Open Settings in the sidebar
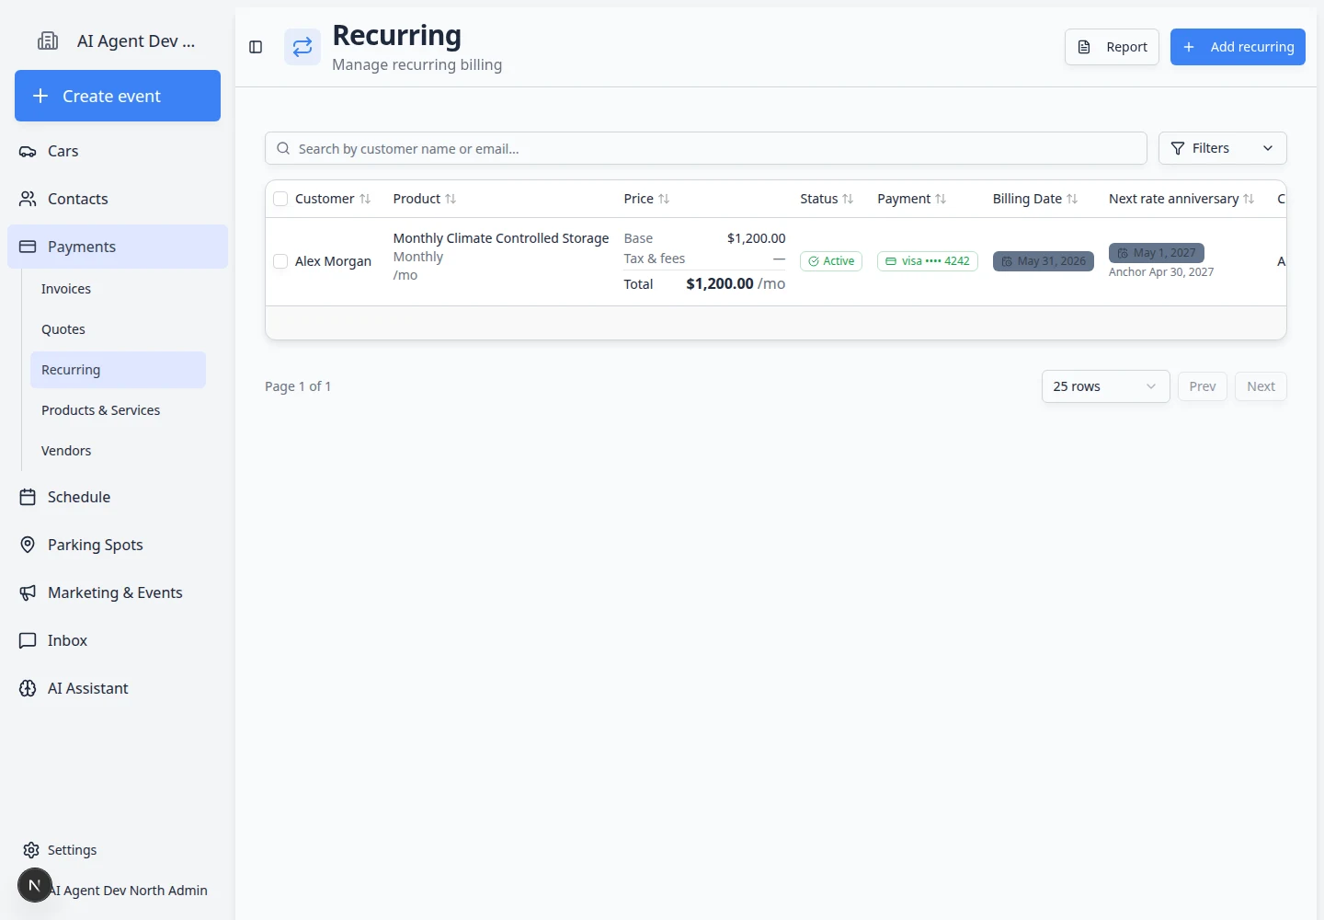 118,850
